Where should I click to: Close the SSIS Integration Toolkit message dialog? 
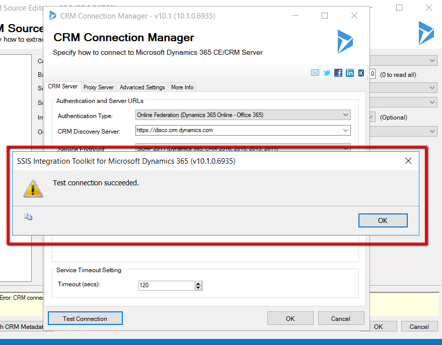408,161
